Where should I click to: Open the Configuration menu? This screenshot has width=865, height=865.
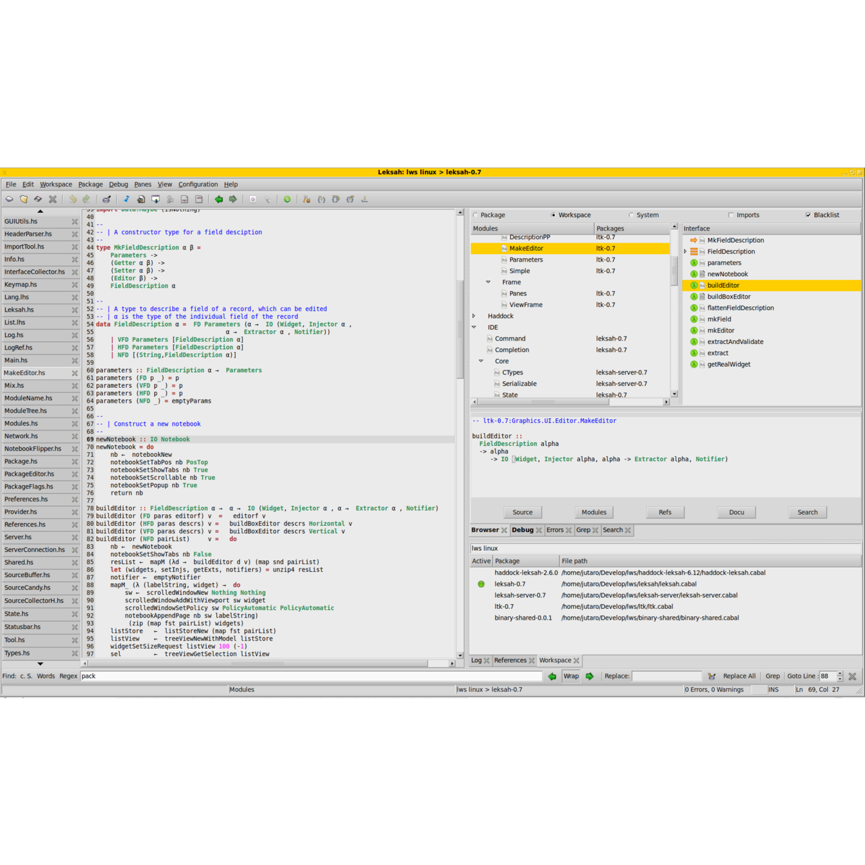(198, 184)
